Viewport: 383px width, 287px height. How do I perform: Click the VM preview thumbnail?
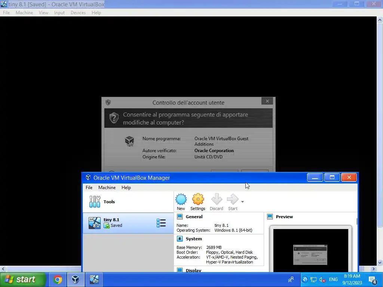pos(310,250)
